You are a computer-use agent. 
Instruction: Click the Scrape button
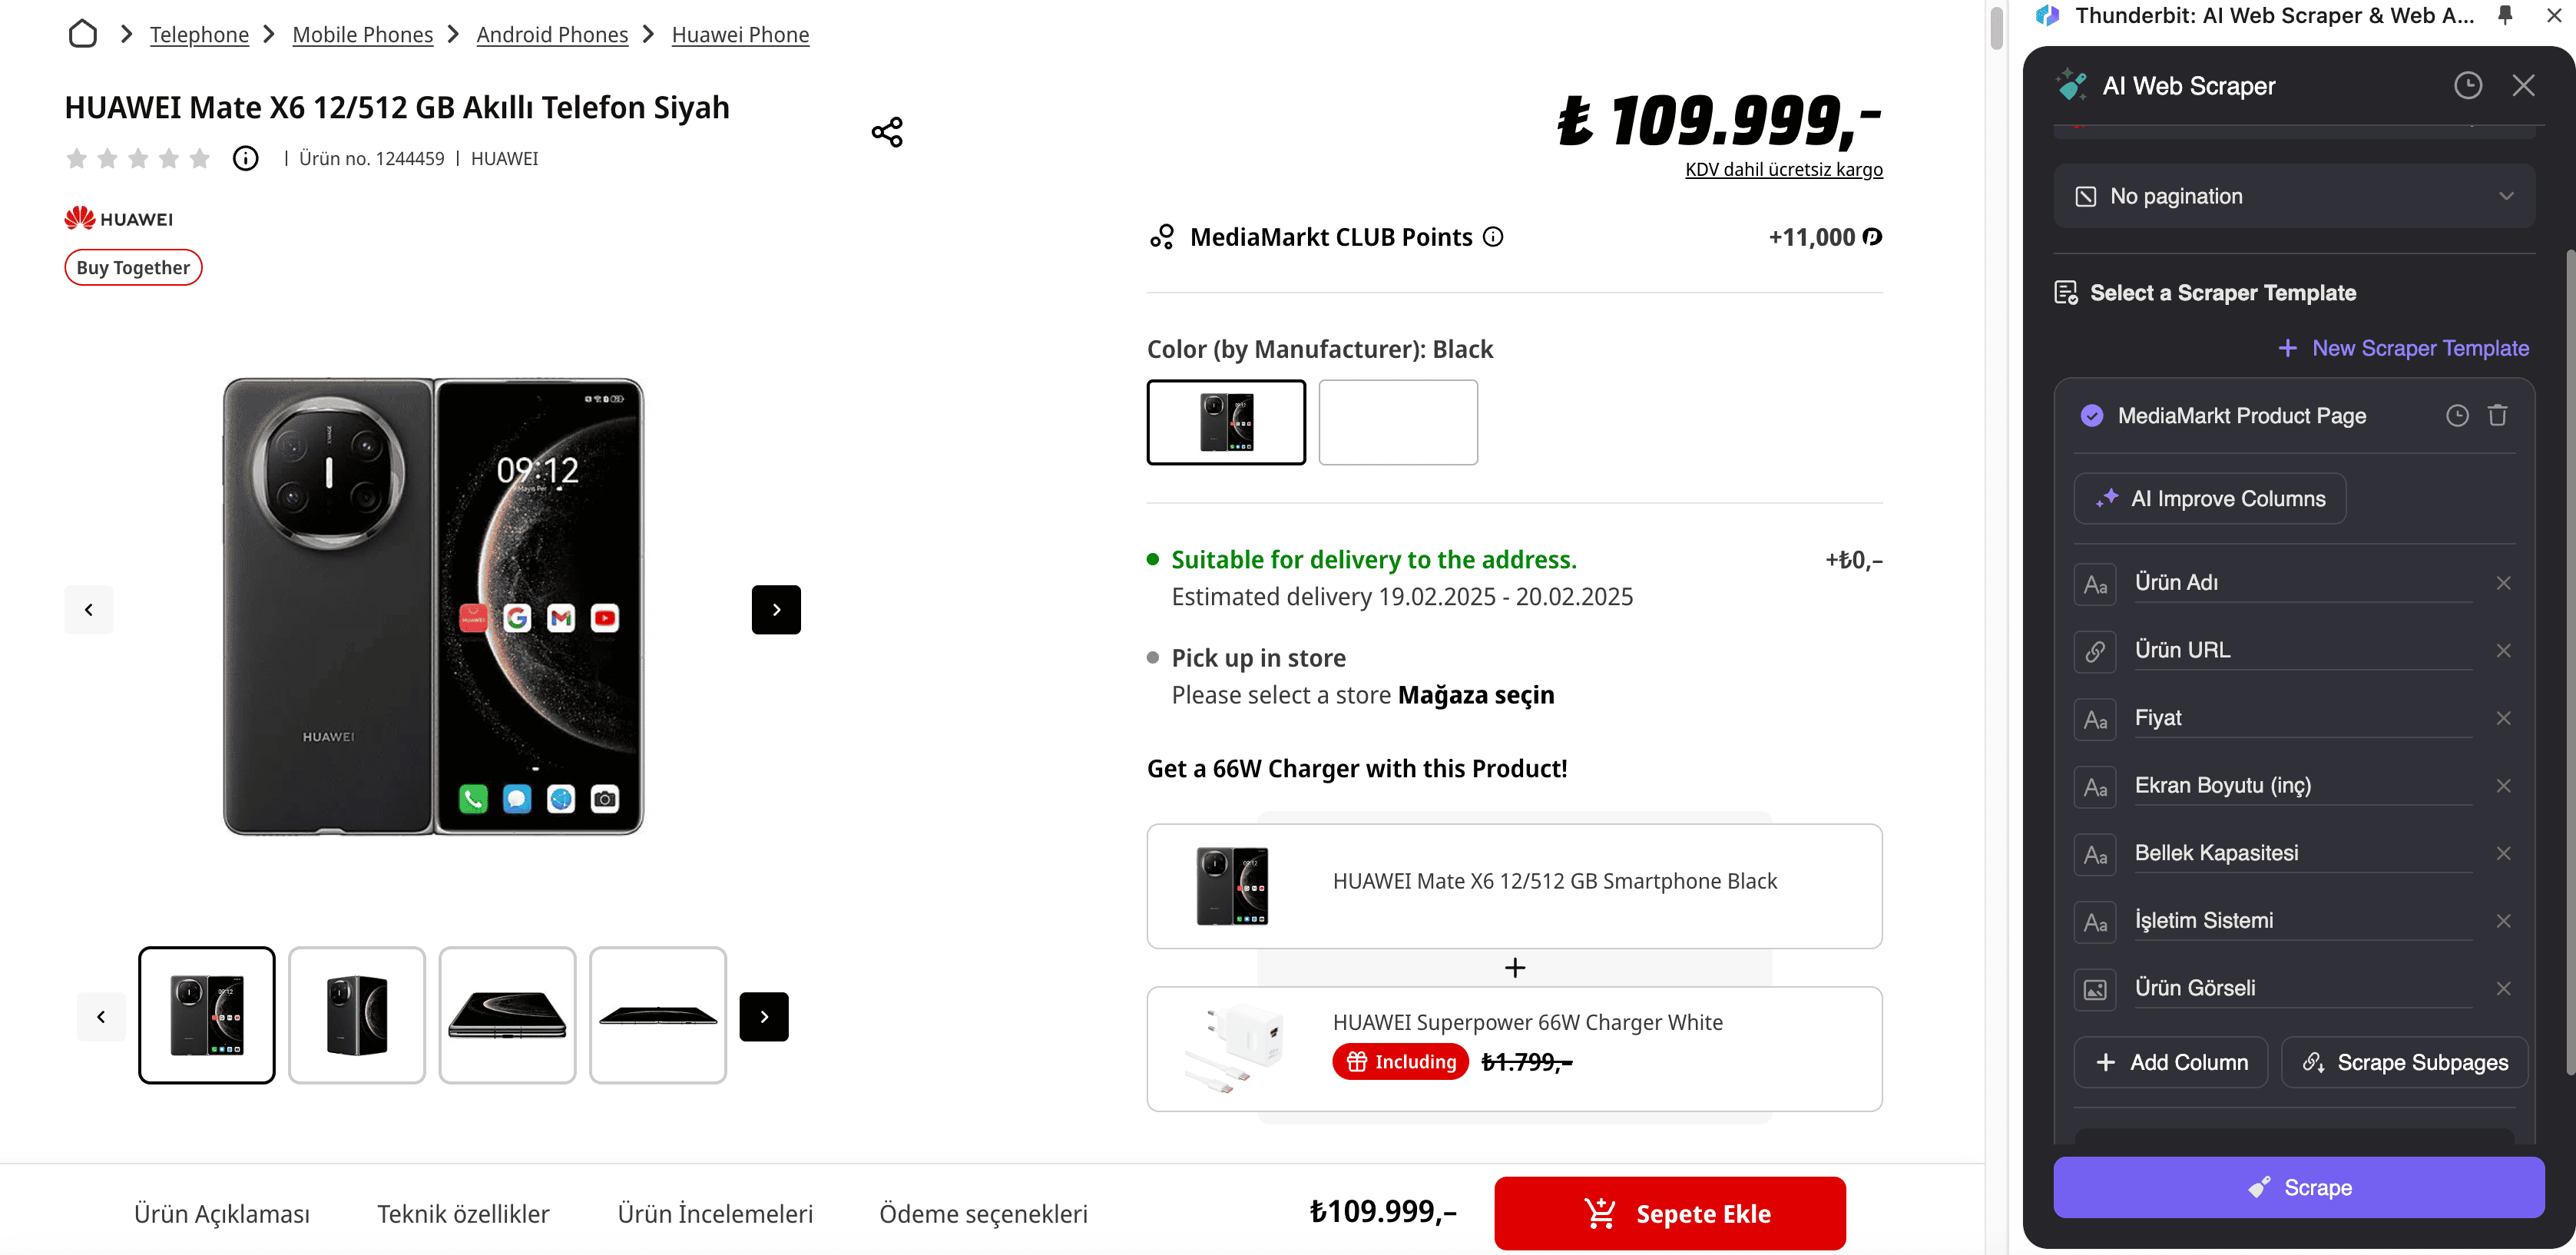tap(2298, 1187)
